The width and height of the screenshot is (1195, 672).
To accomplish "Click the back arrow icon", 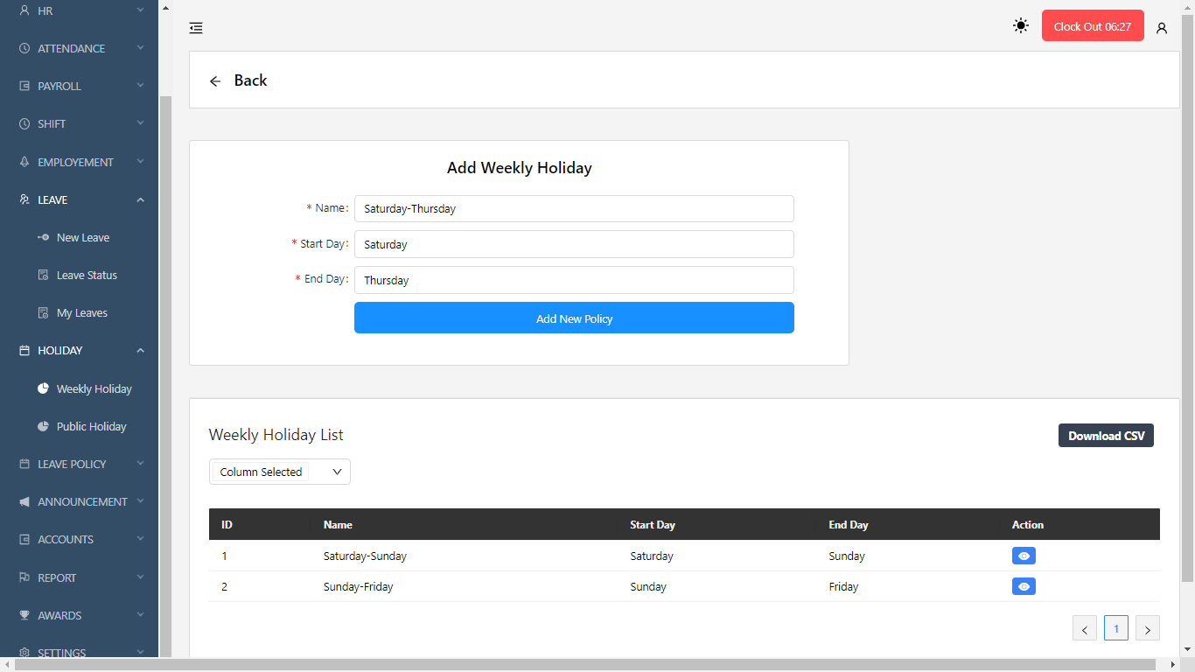I will (x=215, y=81).
